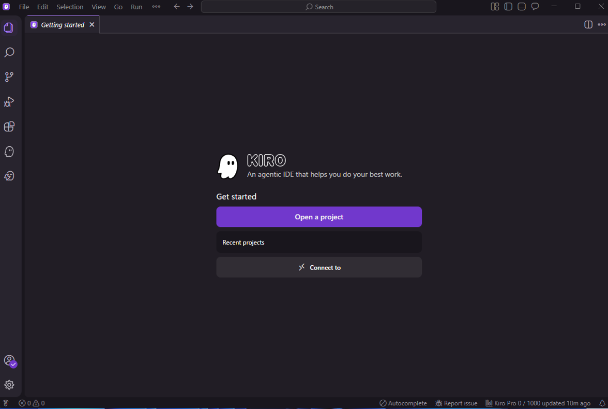This screenshot has width=608, height=409.
Task: Click the Open a project button
Action: tap(319, 217)
